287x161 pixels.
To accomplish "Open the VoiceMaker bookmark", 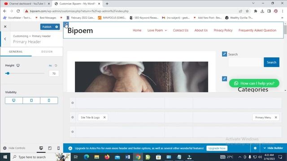I will [x=17, y=18].
